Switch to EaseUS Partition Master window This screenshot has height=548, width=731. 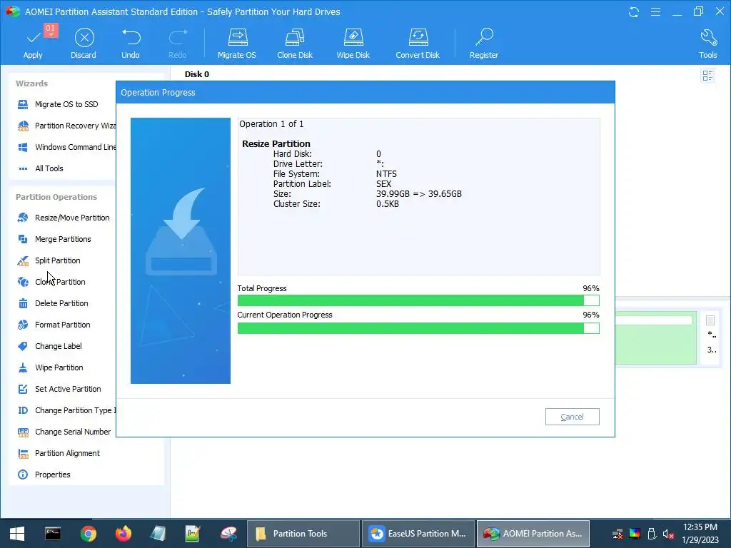pos(418,534)
